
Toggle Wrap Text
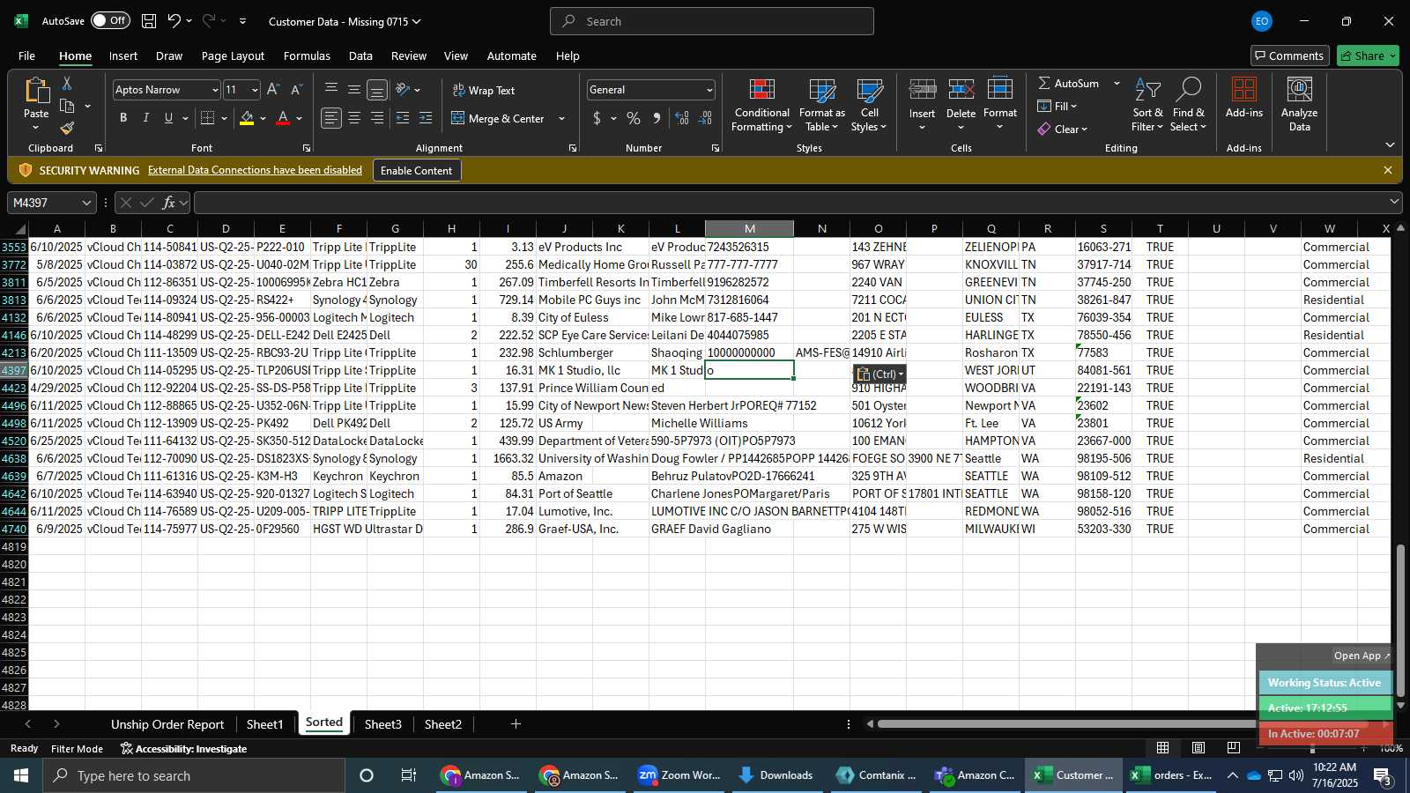click(484, 90)
